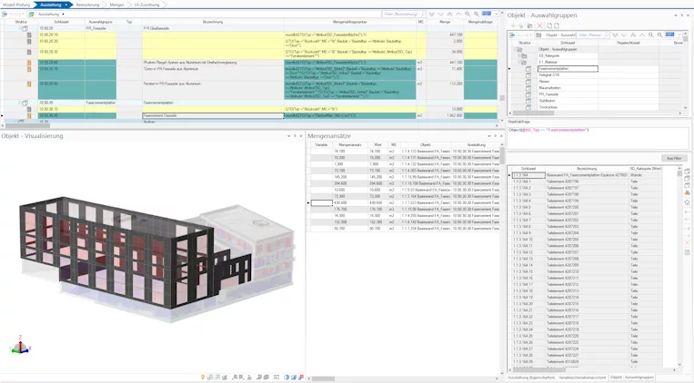The image size is (694, 383).
Task: Click the object list vertical scrollbar
Action: click(x=679, y=173)
